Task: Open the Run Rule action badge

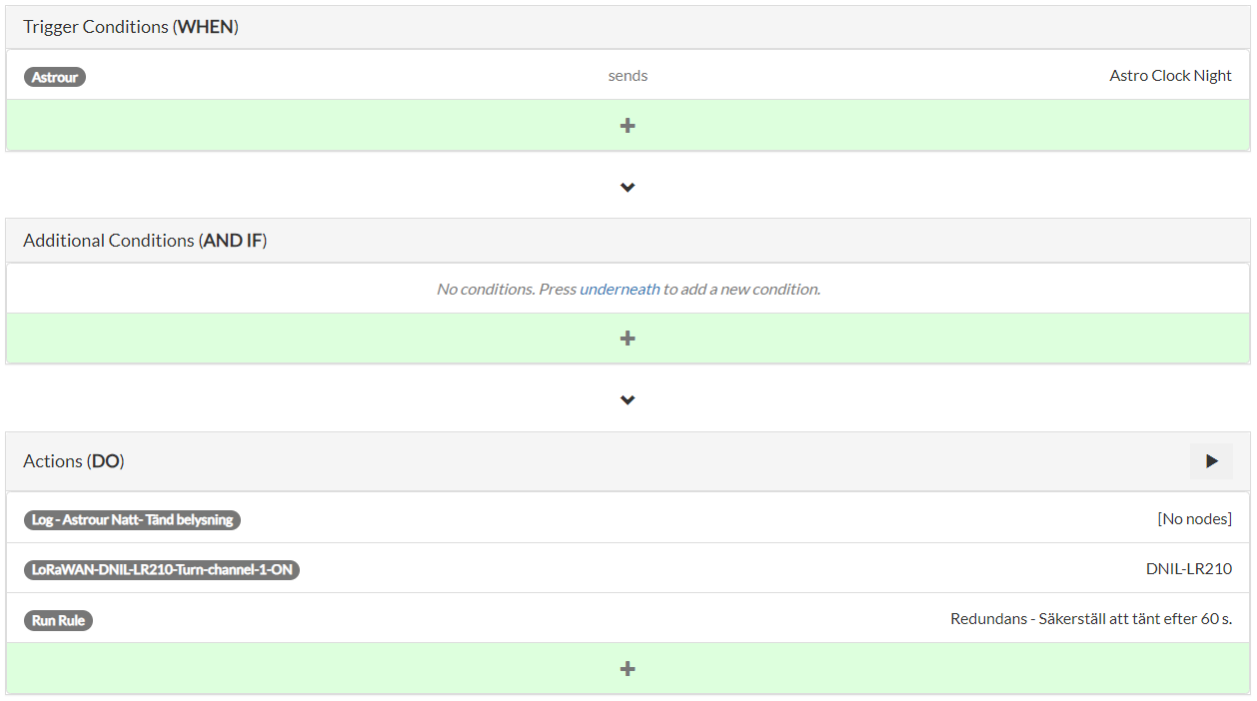Action: click(x=58, y=620)
